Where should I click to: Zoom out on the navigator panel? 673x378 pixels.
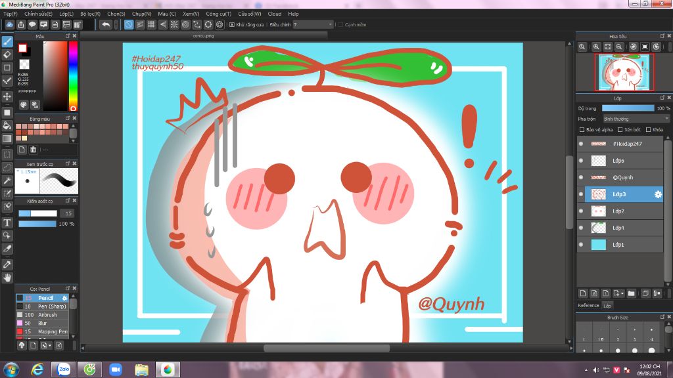coord(619,47)
